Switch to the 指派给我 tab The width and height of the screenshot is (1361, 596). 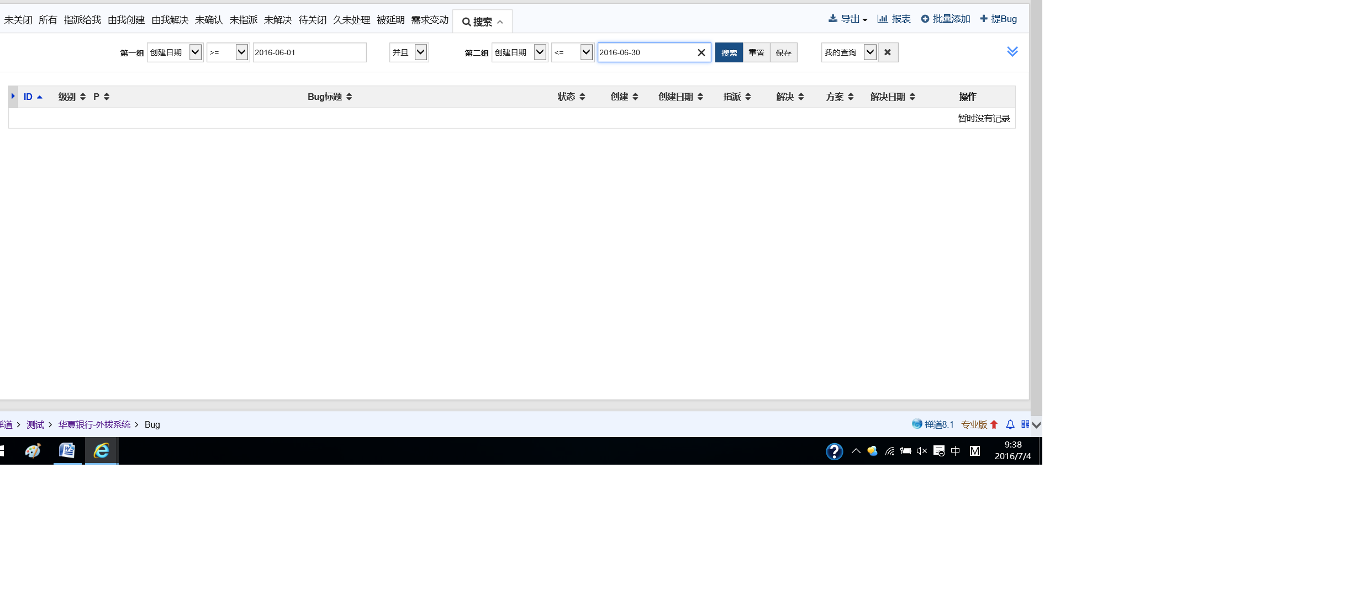tap(82, 20)
